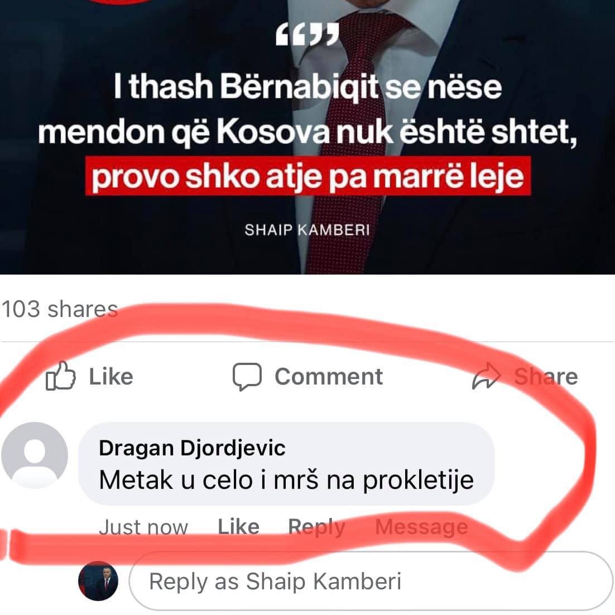Select the comment text 'Metak u celo'
The width and height of the screenshot is (615, 615).
click(x=176, y=480)
